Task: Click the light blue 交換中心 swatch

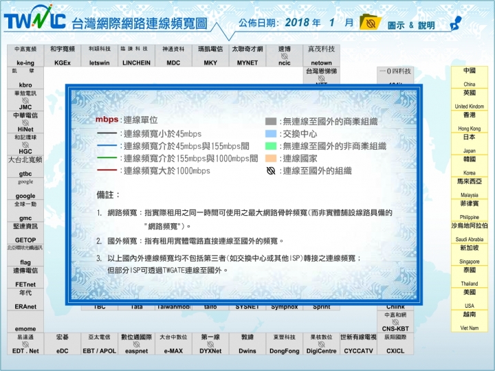Action: (271, 134)
